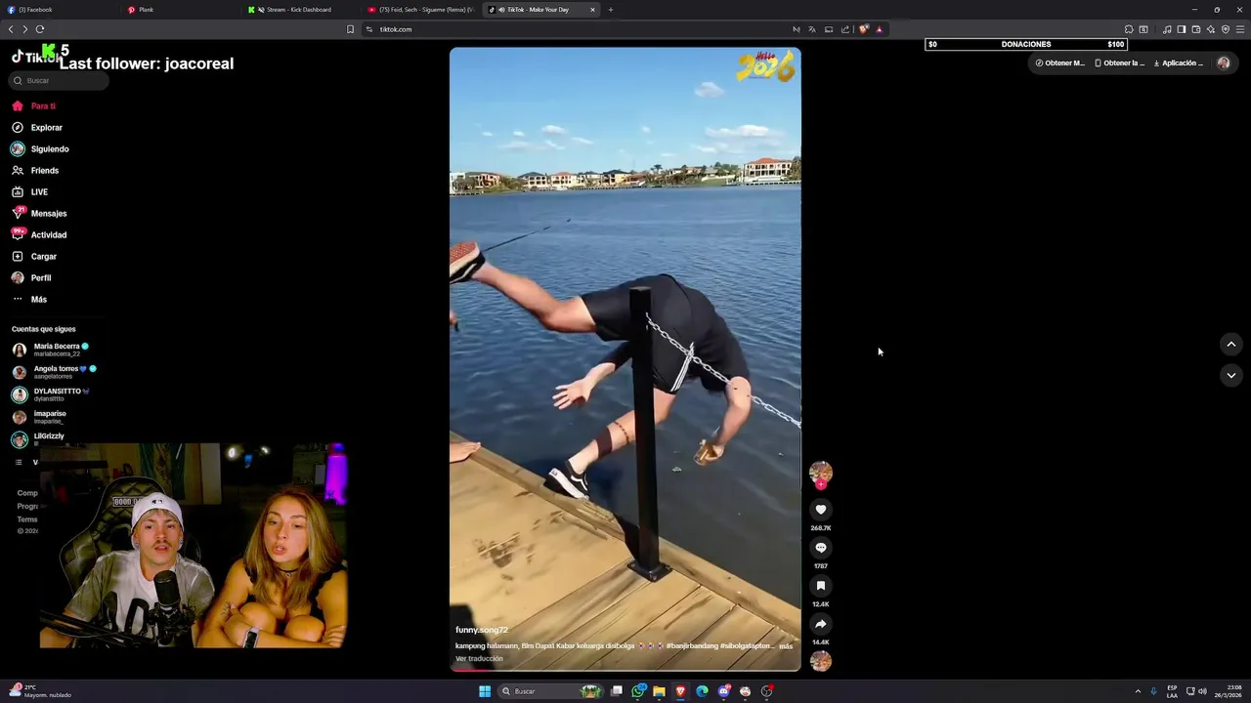Toggle the browser sidebar panel

pos(1182,29)
